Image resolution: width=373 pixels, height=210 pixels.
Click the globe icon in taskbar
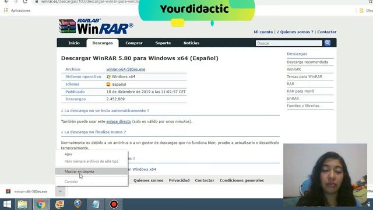[x=78, y=204]
